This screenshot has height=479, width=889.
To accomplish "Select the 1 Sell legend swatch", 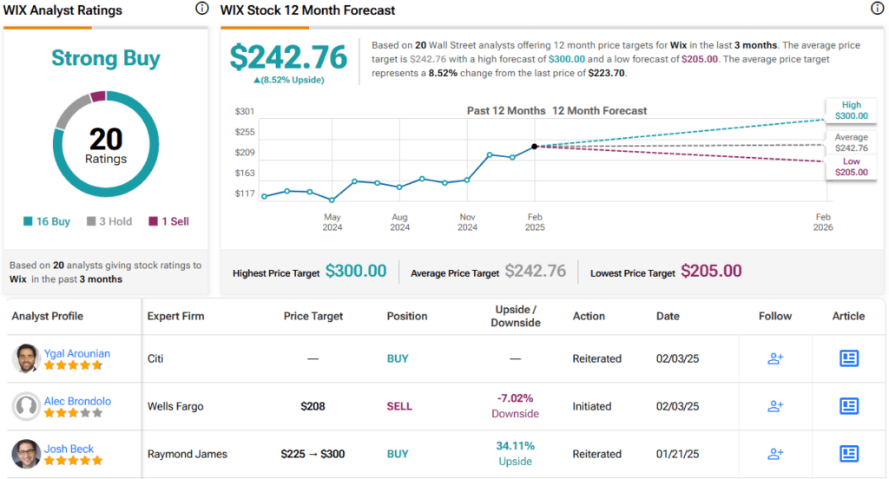I will point(153,221).
